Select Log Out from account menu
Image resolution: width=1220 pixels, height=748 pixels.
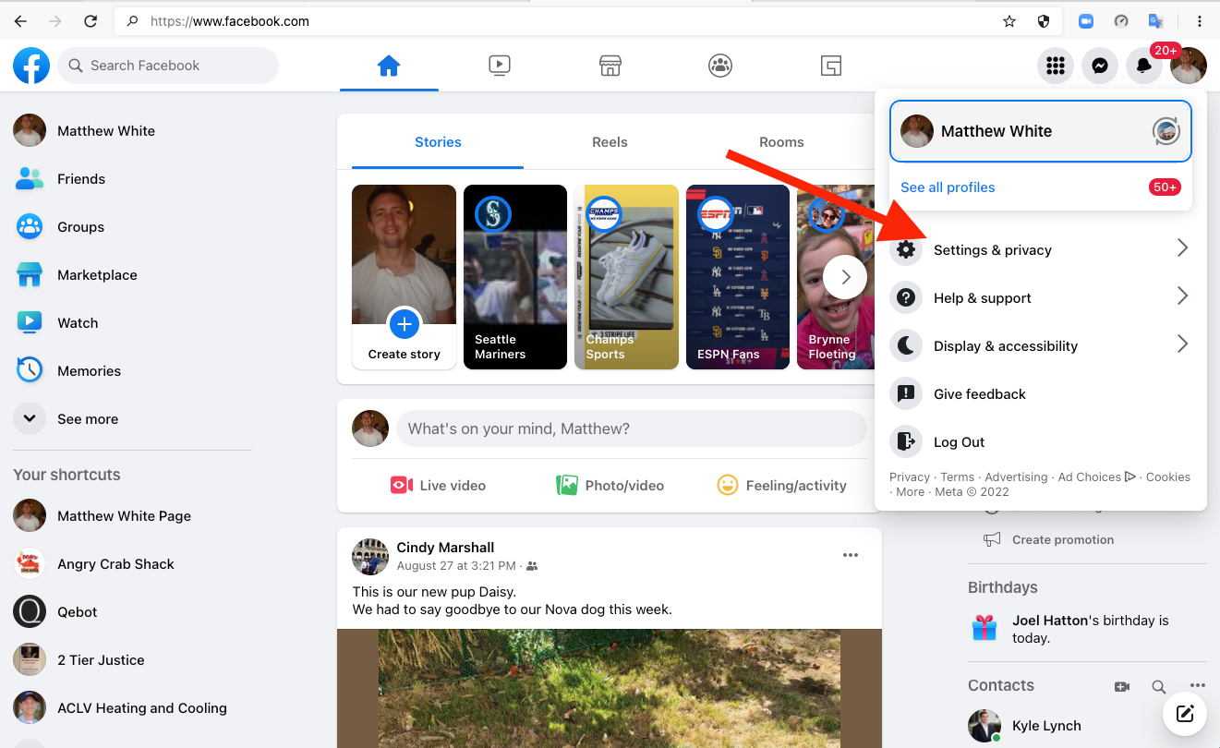pyautogui.click(x=959, y=442)
